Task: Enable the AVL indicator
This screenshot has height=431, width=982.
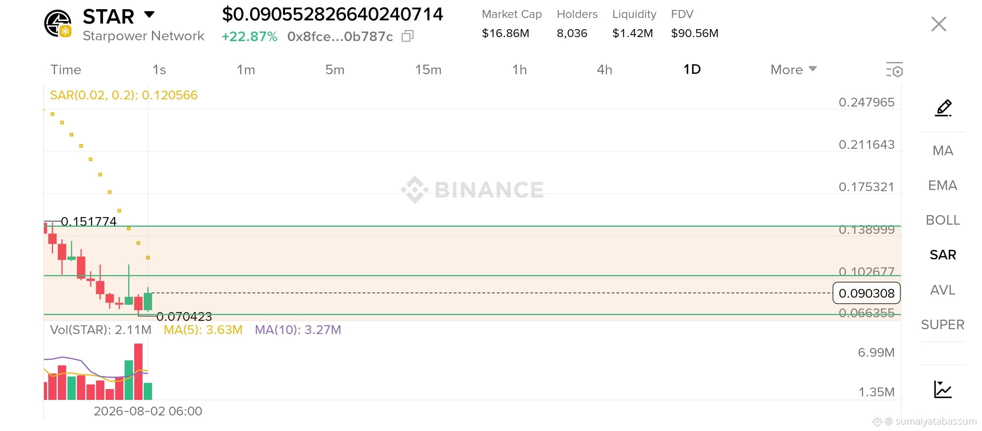Action: pos(943,290)
